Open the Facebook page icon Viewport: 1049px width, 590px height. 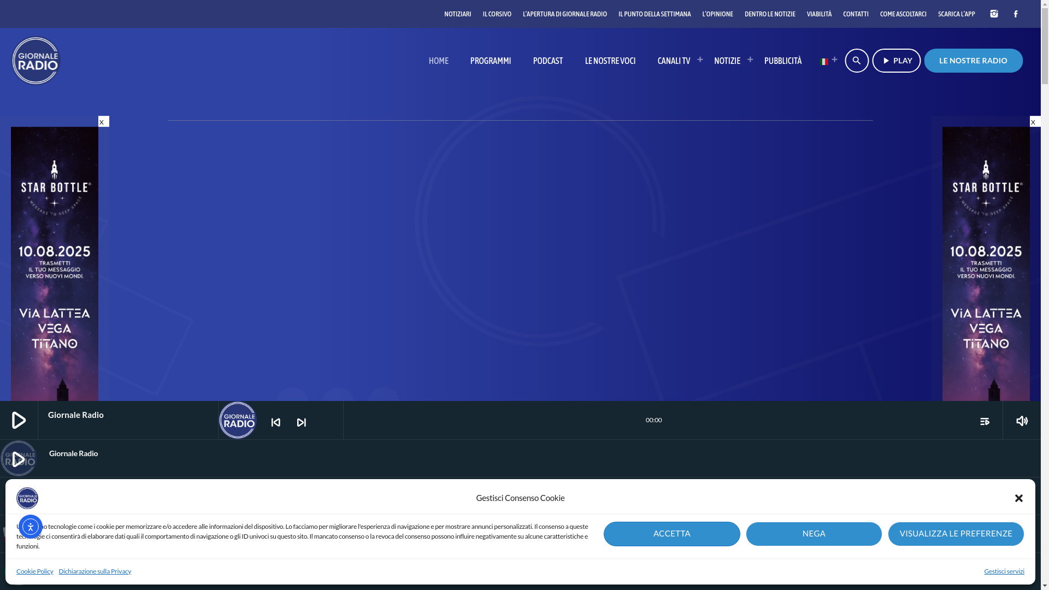click(x=1016, y=14)
